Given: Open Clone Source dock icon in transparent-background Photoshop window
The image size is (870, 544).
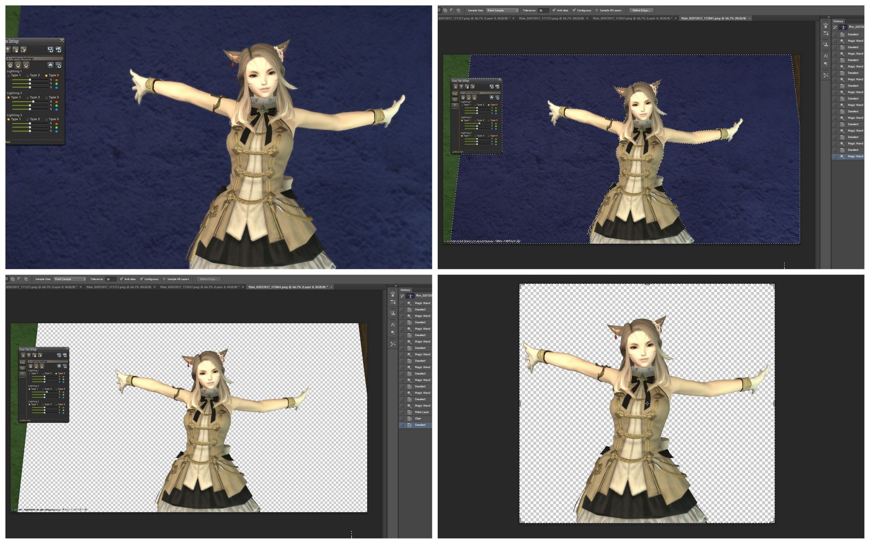Looking at the screenshot, I should point(393,313).
